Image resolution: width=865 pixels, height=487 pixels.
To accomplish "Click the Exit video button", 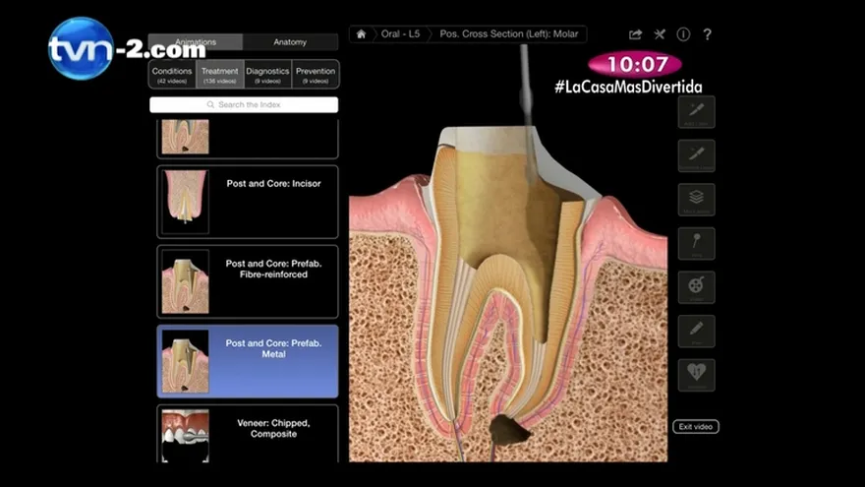I will (696, 427).
